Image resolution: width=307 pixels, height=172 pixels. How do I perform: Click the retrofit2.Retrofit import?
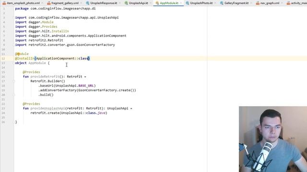(x=39, y=40)
